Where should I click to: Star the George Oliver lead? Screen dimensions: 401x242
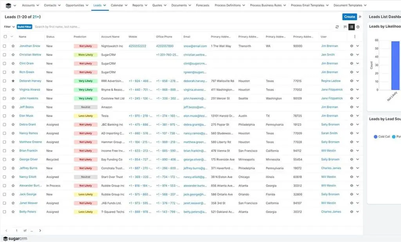[x=13, y=160]
